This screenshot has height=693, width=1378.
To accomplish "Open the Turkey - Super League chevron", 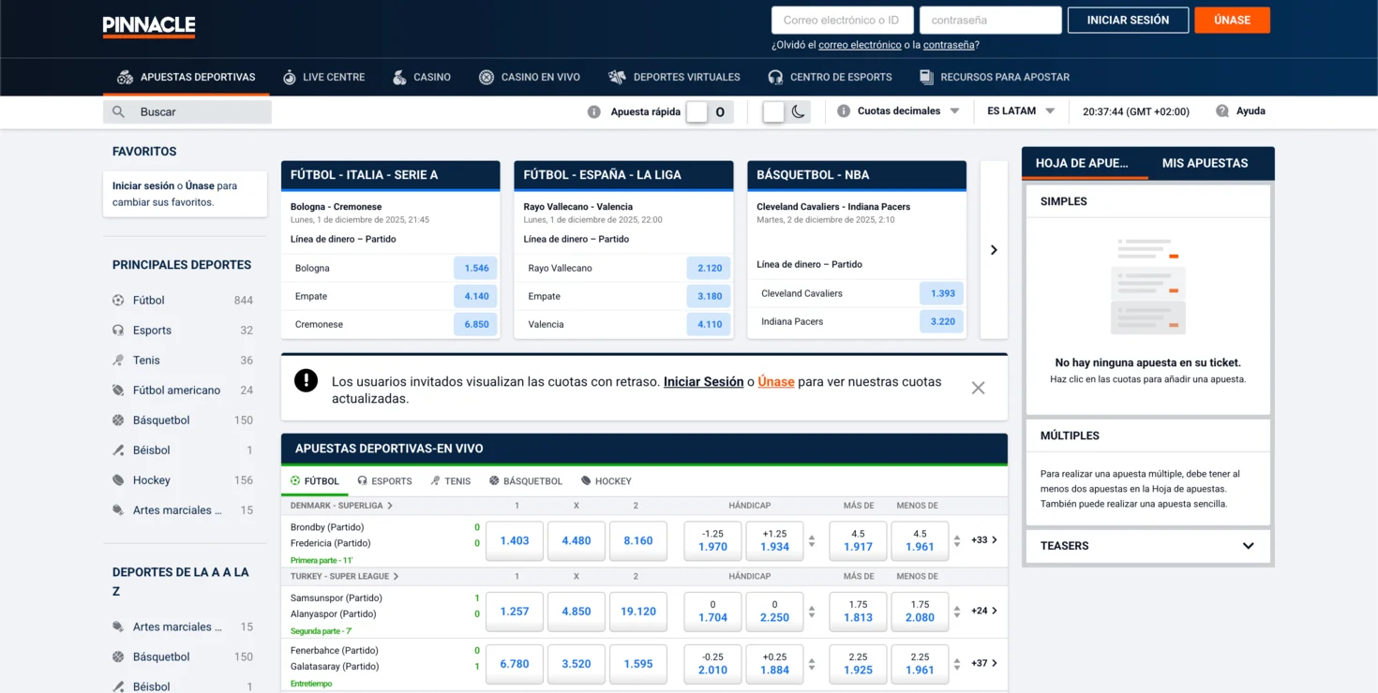I will 397,577.
